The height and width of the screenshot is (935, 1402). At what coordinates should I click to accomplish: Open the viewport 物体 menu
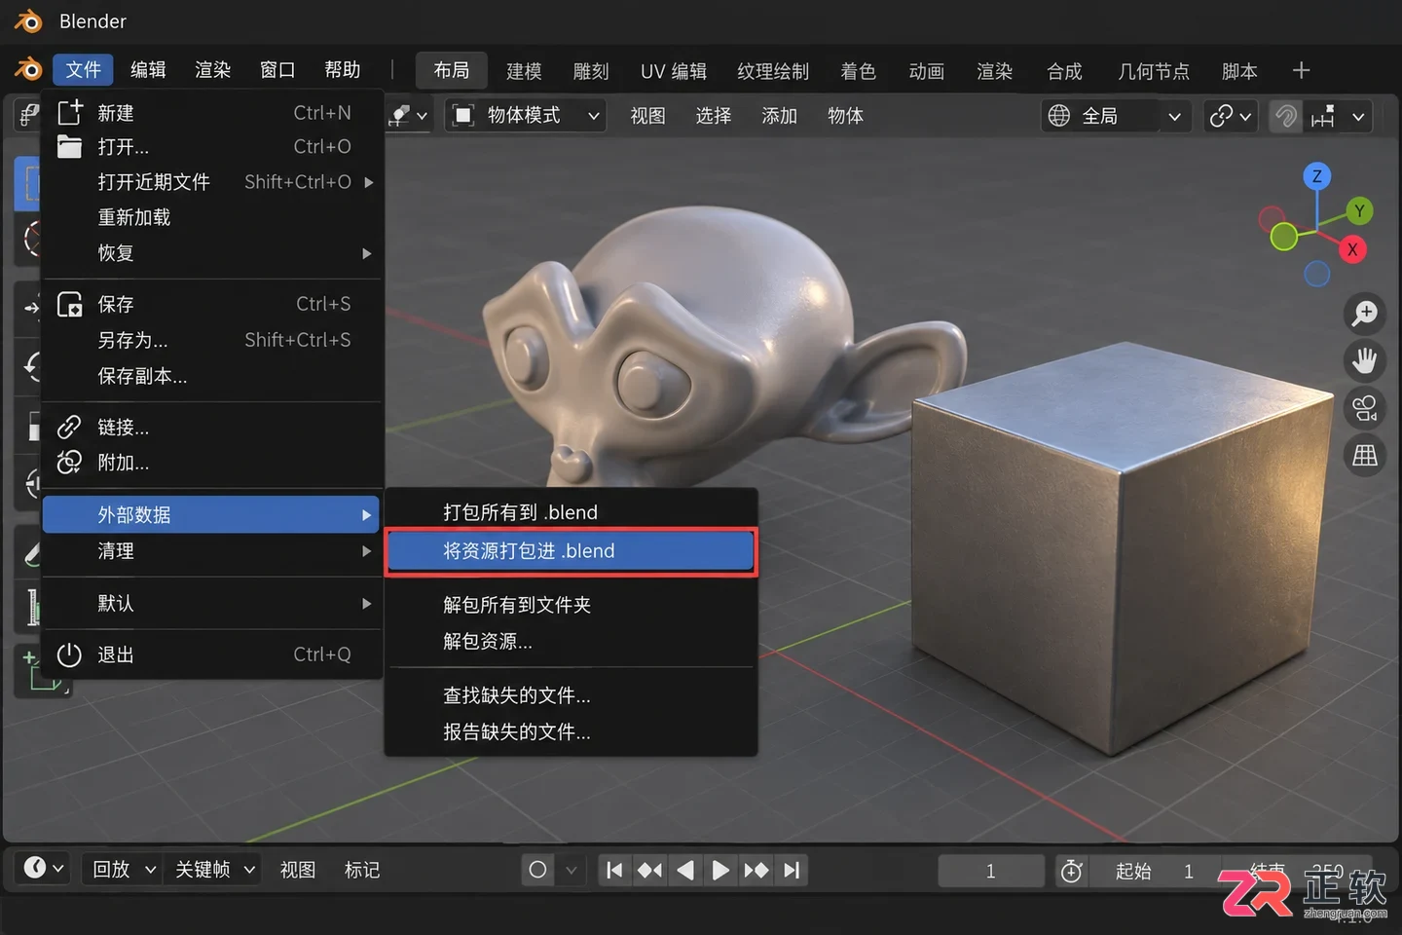[x=845, y=116]
